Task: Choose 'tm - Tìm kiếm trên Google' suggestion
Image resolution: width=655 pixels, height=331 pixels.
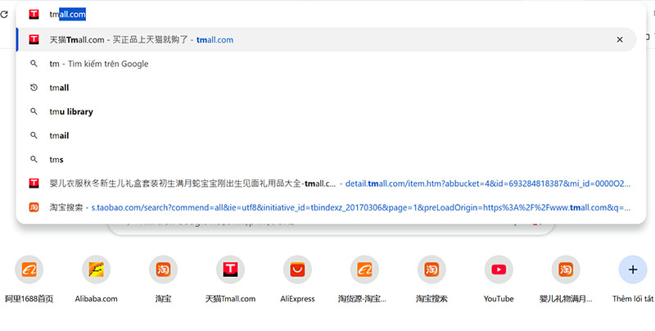Action: (98, 64)
